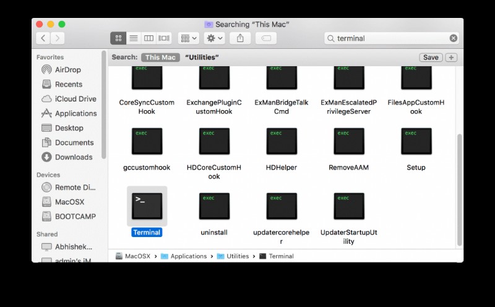Click the gccustomhook file name label
This screenshot has width=495, height=307.
[x=147, y=167]
